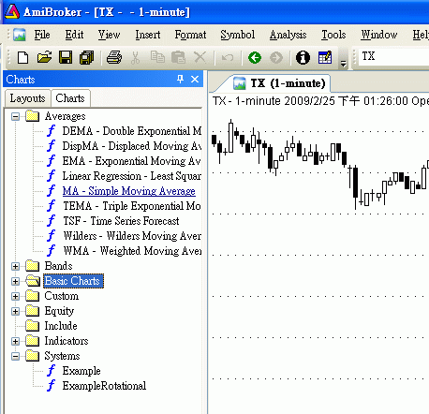The height and width of the screenshot is (414, 429).
Task: Open the Analysis menu
Action: pyautogui.click(x=288, y=35)
